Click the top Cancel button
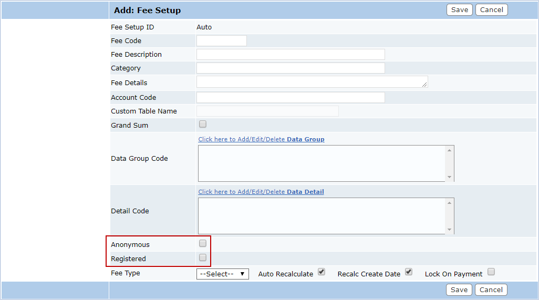Image resolution: width=539 pixels, height=300 pixels. point(491,10)
